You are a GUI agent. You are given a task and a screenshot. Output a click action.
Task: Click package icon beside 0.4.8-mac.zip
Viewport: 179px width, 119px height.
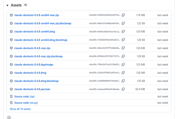pos(11,48)
